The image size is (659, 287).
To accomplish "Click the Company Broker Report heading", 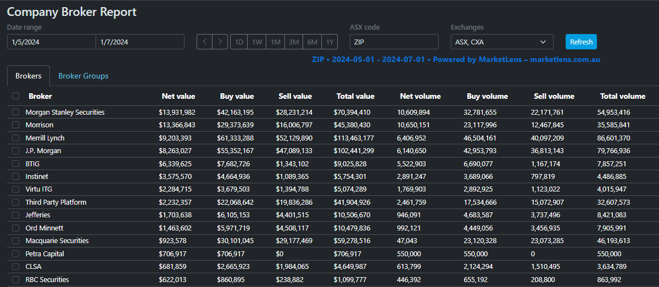I will point(72,12).
